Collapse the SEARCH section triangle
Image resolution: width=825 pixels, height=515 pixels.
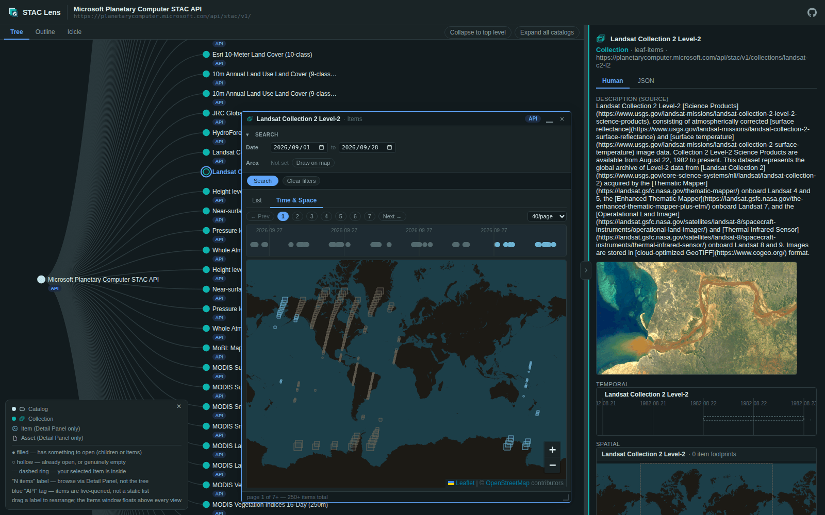point(247,135)
